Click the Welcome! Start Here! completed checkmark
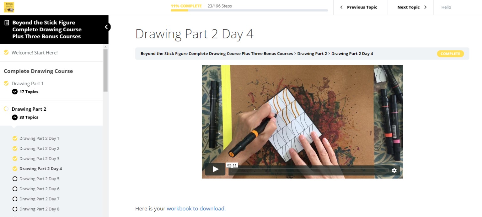This screenshot has width=482, height=217. click(x=6, y=52)
